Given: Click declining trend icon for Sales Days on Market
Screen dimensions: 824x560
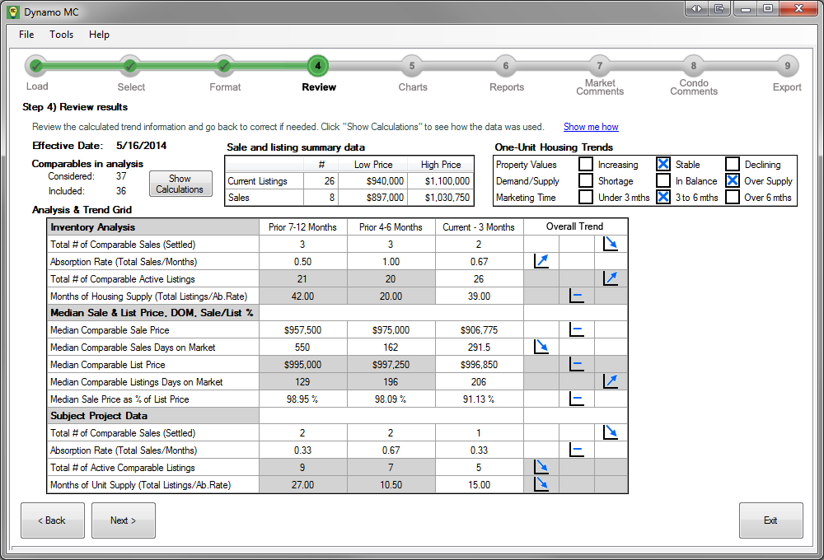Looking at the screenshot, I should pyautogui.click(x=541, y=348).
